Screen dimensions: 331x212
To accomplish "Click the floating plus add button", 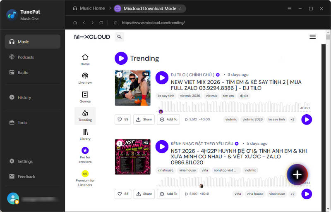I will point(297,174).
